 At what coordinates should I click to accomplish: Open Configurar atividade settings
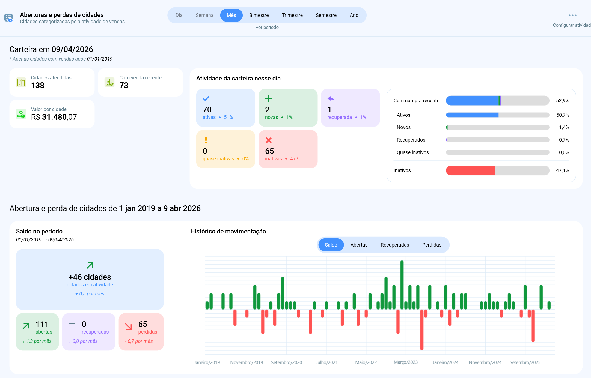[x=572, y=25]
